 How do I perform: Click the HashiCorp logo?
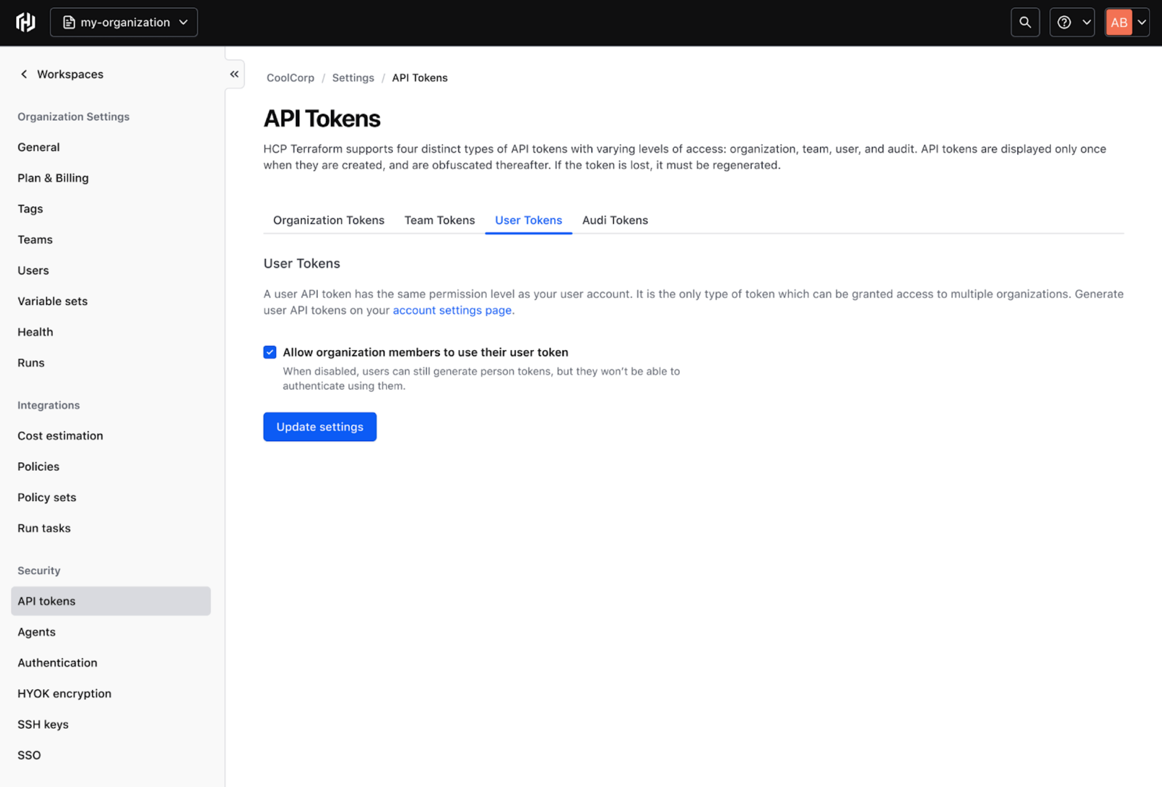25,22
